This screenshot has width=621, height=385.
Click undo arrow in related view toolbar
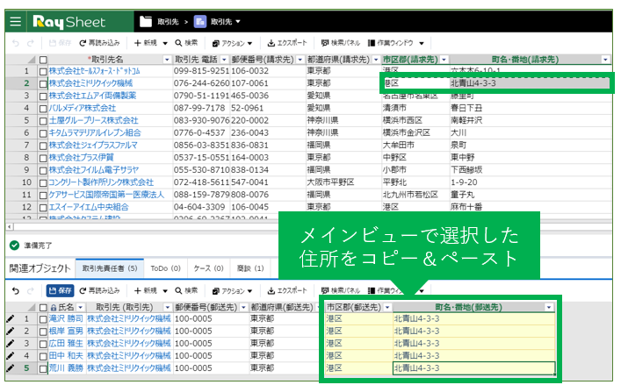[16, 291]
